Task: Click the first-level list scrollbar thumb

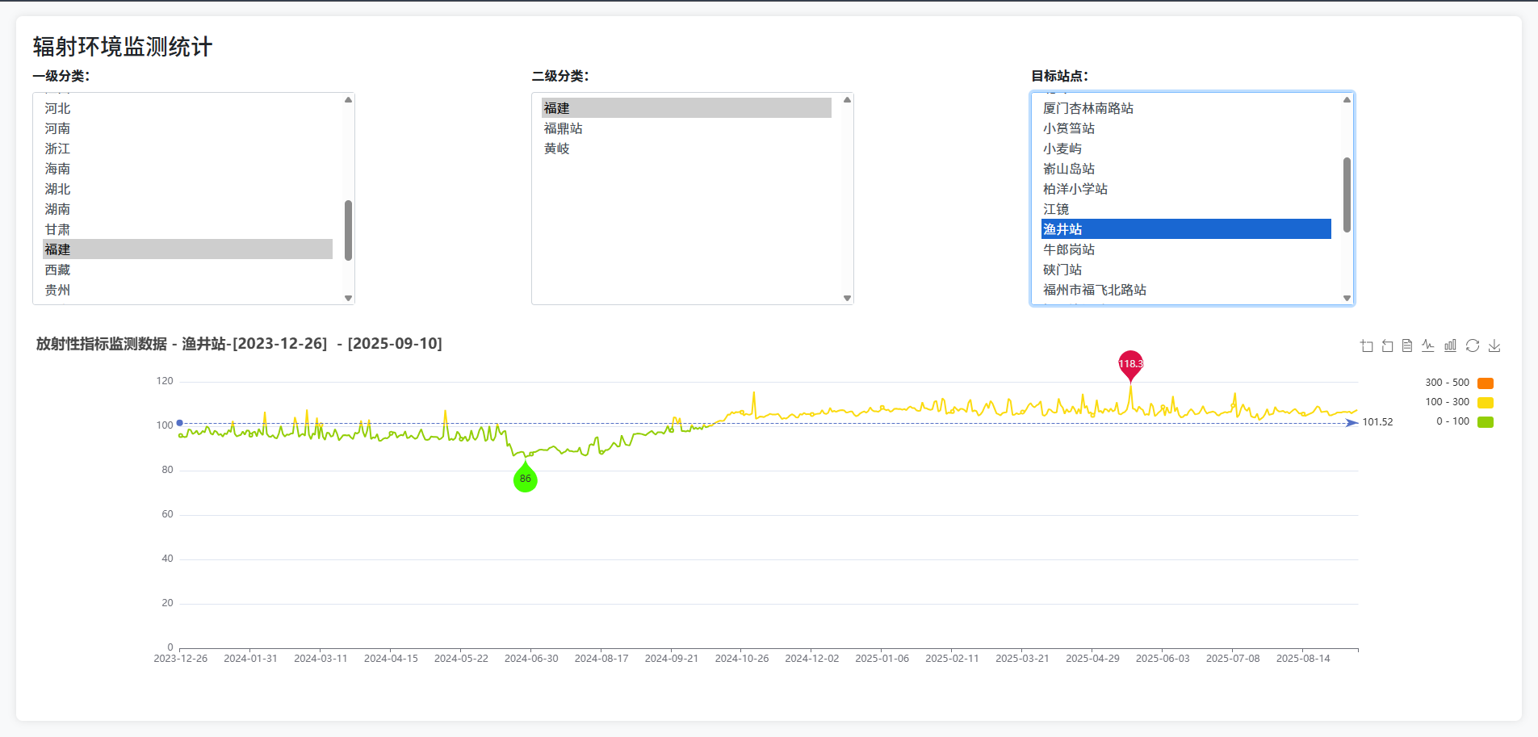Action: pos(348,230)
